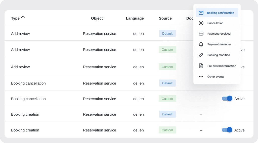
Task: Select 'Booking cancellation' text in the Active row
Action: [28, 99]
